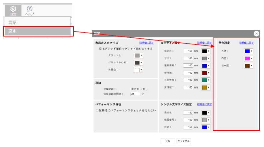The image size is (264, 147).
Task: Close the 設定 dialog with X
Action: click(256, 34)
